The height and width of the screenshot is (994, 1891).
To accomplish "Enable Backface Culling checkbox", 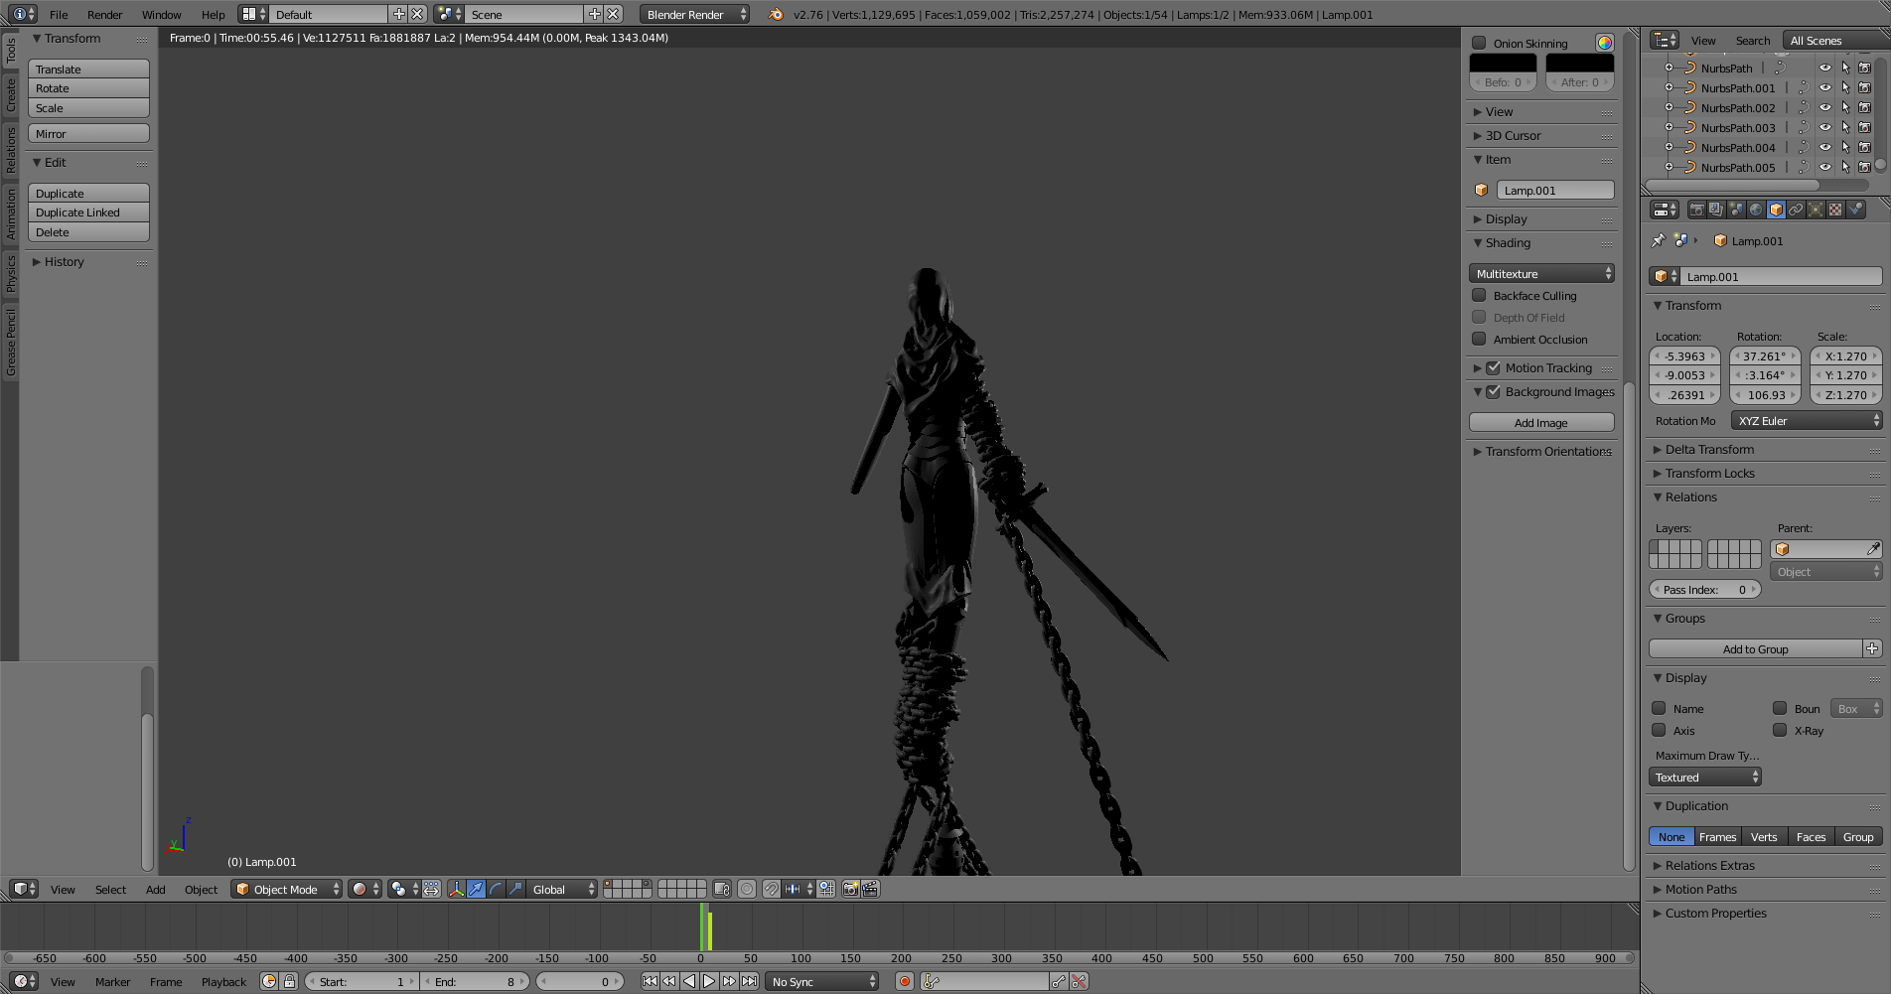I will 1479,295.
